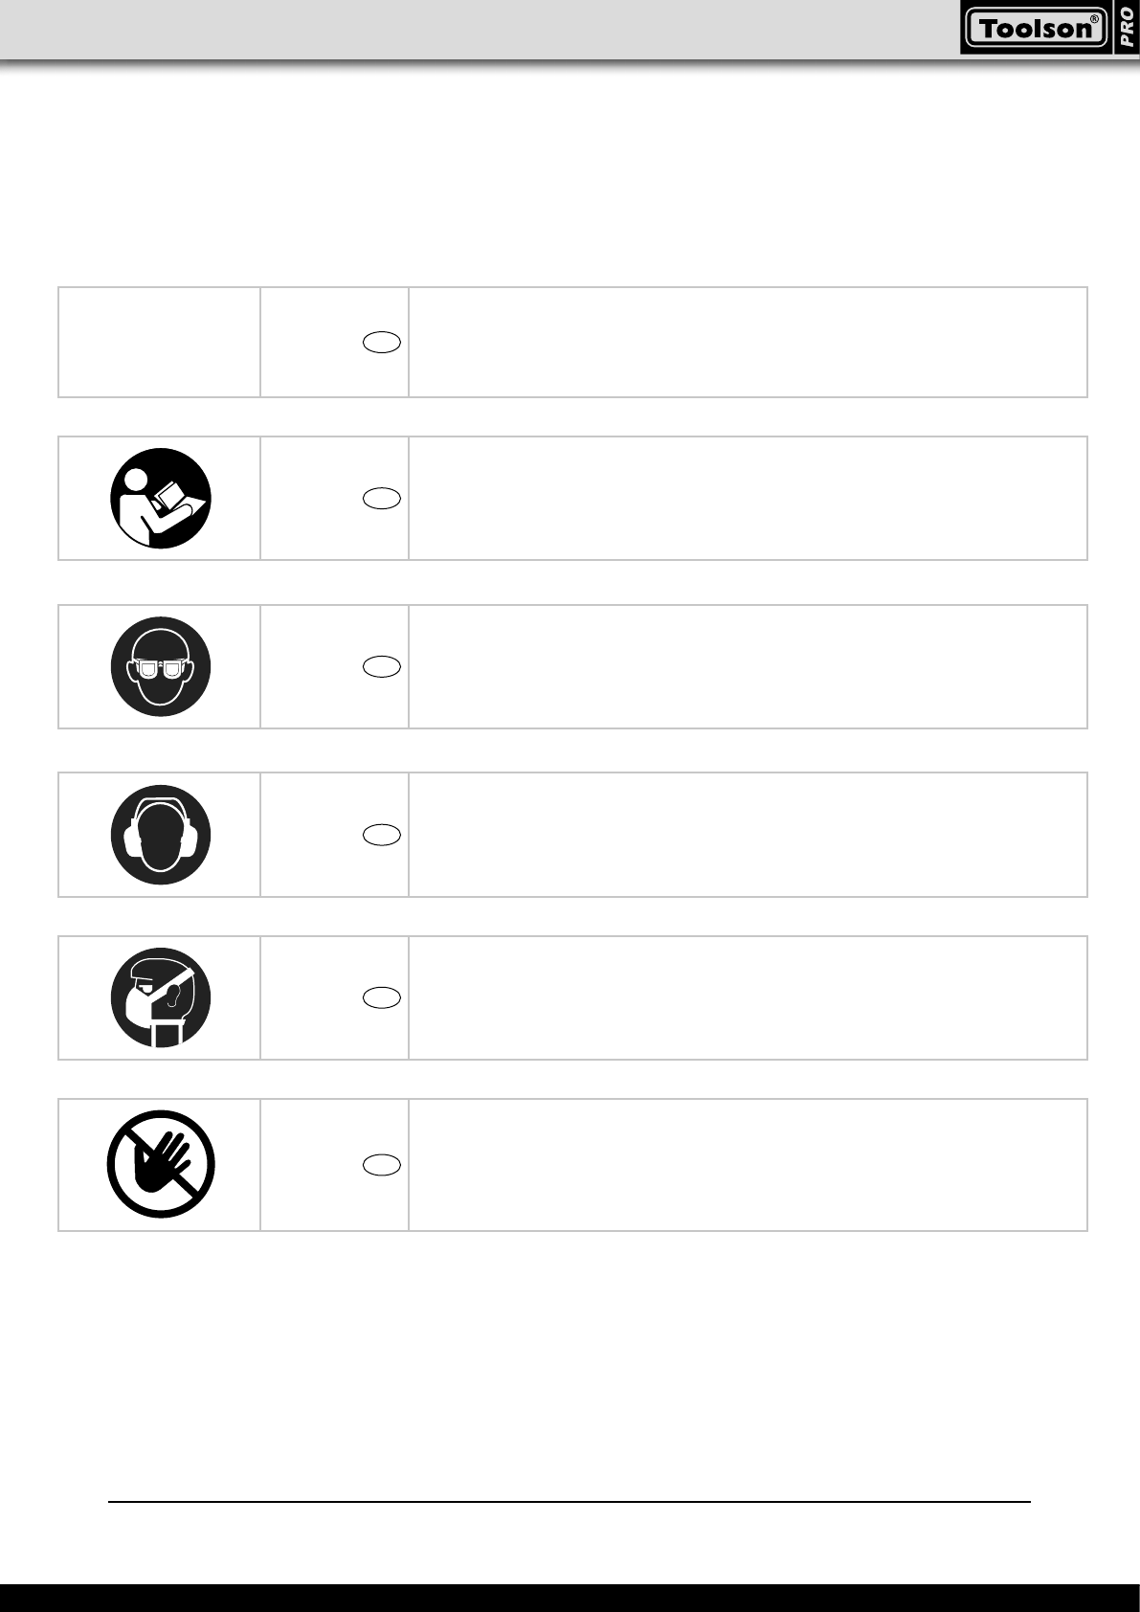Click the Toolson brand logo

(1036, 29)
